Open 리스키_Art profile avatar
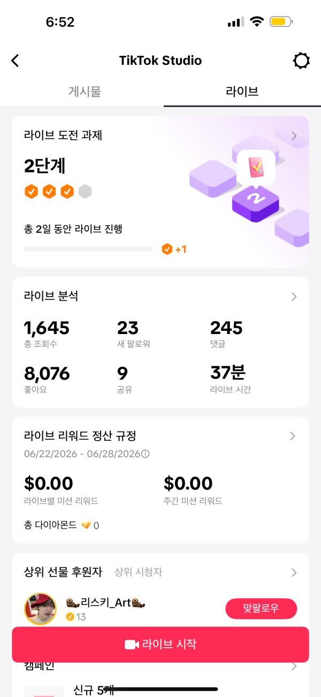Screen dimensions: 321x697 click(40, 609)
